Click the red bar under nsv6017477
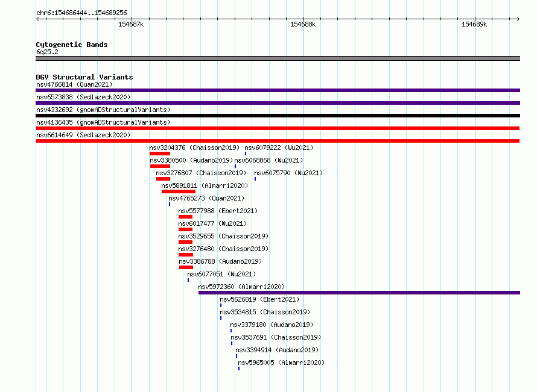Image resolution: width=537 pixels, height=392 pixels. click(x=185, y=229)
